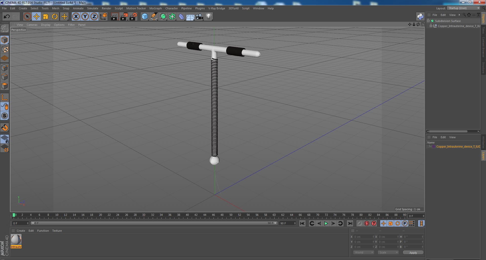486x260 pixels.
Task: Open the Layout Startup dropdown
Action: pos(463,8)
